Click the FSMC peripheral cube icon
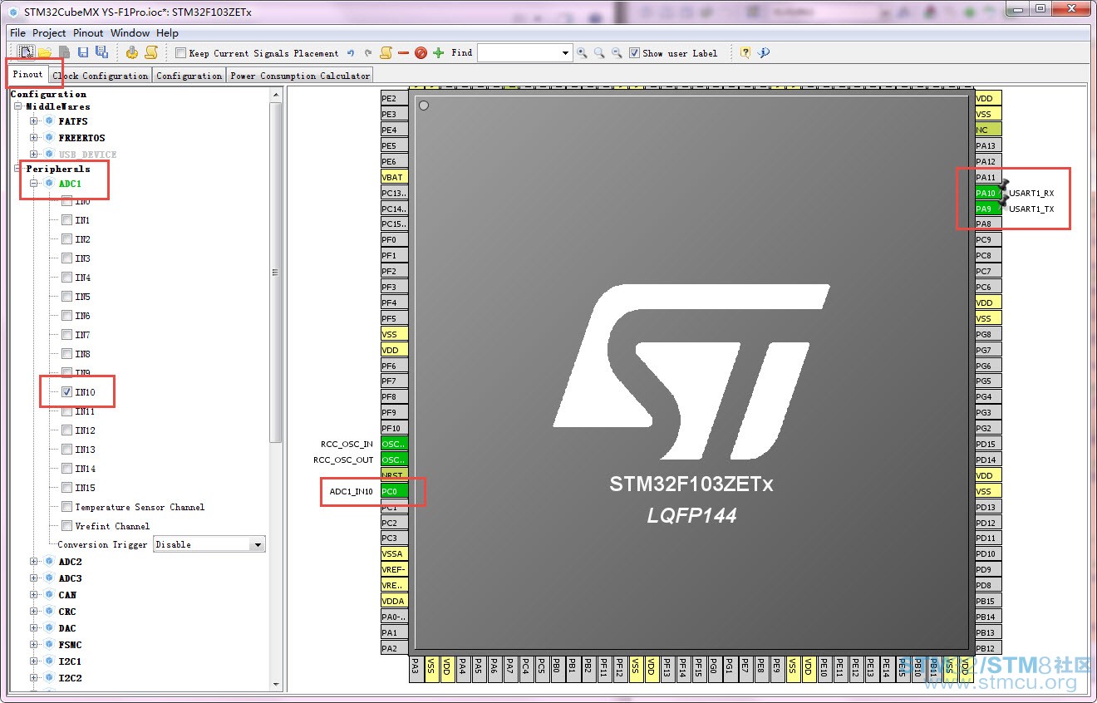1097x703 pixels. click(x=49, y=645)
